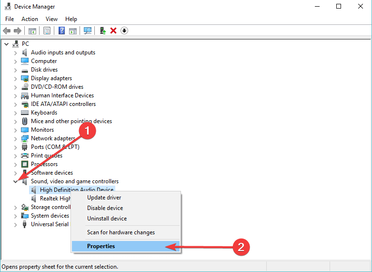372x272 pixels.
Task: Click the Keyboards icon
Action: (x=25, y=113)
